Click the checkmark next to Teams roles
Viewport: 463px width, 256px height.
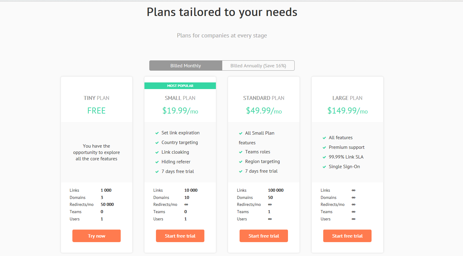240,152
